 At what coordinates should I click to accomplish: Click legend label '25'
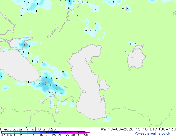tap(54, 135)
